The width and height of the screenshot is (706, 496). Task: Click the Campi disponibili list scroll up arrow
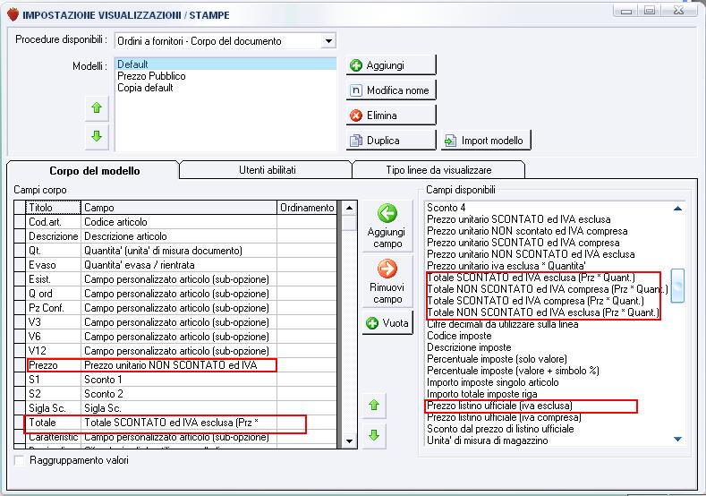pos(677,208)
